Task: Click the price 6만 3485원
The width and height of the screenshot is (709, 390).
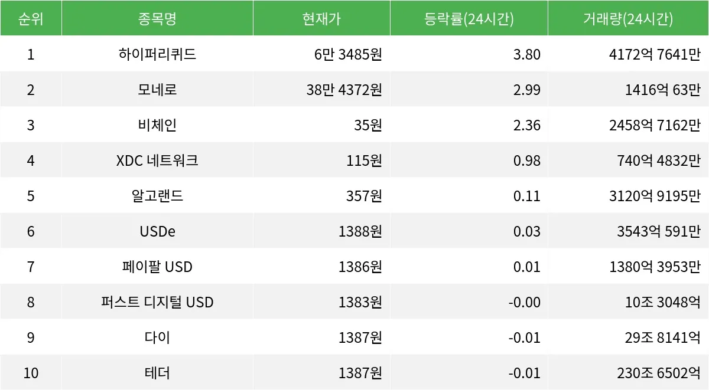Action: point(349,54)
